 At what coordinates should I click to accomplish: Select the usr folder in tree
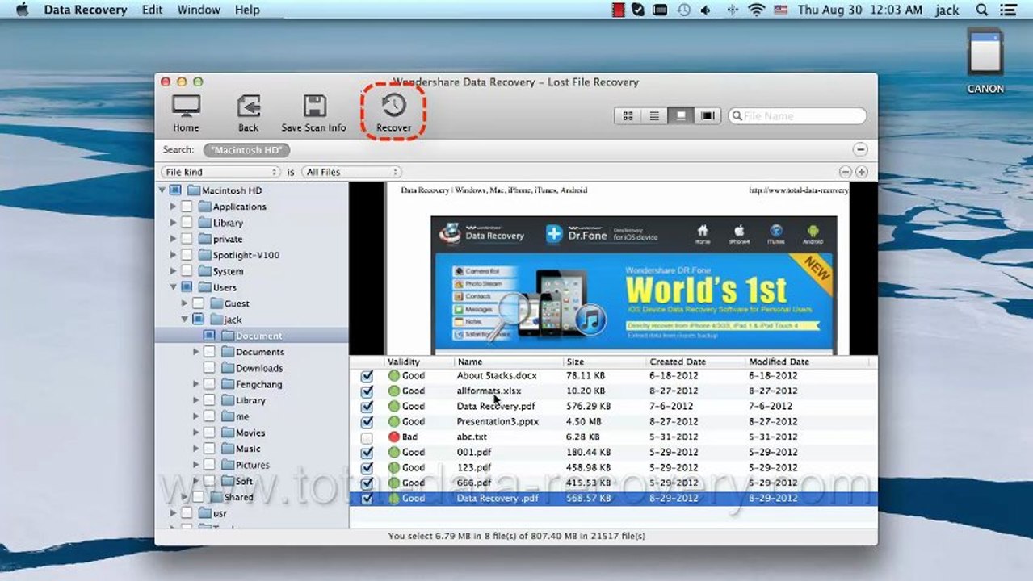click(212, 513)
